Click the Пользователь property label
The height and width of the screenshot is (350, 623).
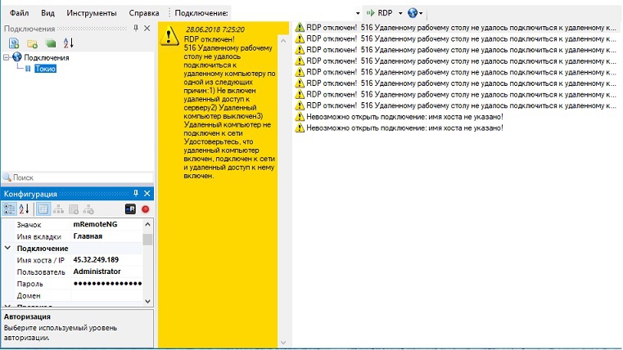coord(41,272)
